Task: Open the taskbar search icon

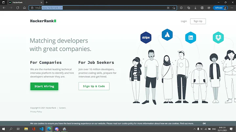Action: [11, 129]
